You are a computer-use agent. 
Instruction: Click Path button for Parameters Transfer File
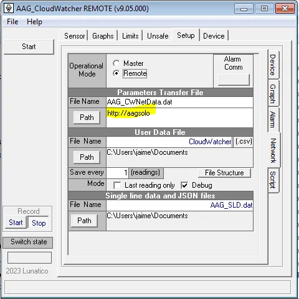87,117
